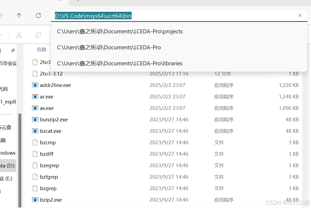Clear the address bar with the X icon

pyautogui.click(x=300, y=15)
